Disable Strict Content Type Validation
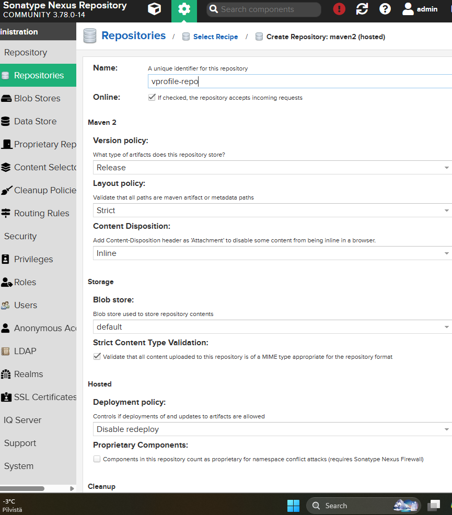This screenshot has height=515, width=452. pos(97,356)
